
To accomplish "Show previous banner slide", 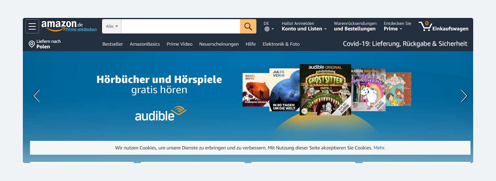I will pos(36,96).
